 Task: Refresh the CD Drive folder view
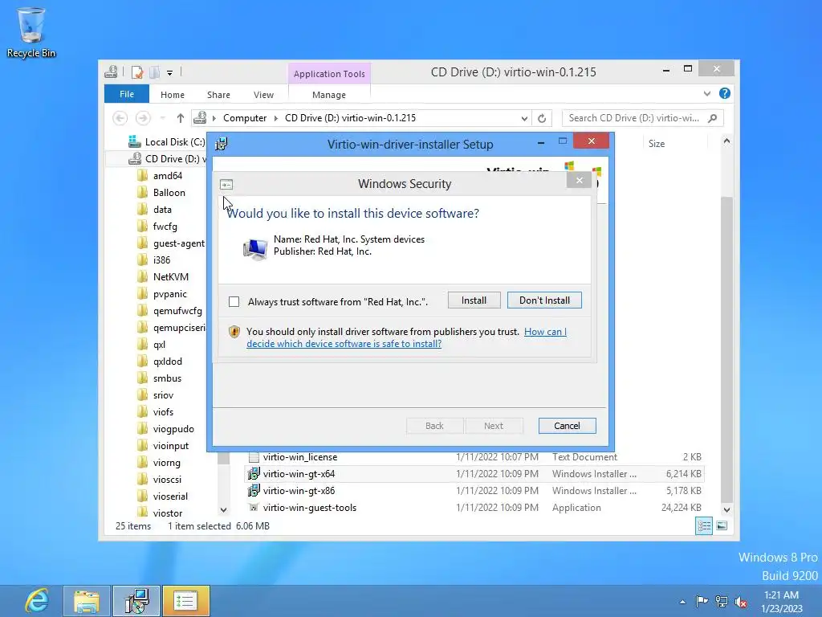point(542,119)
